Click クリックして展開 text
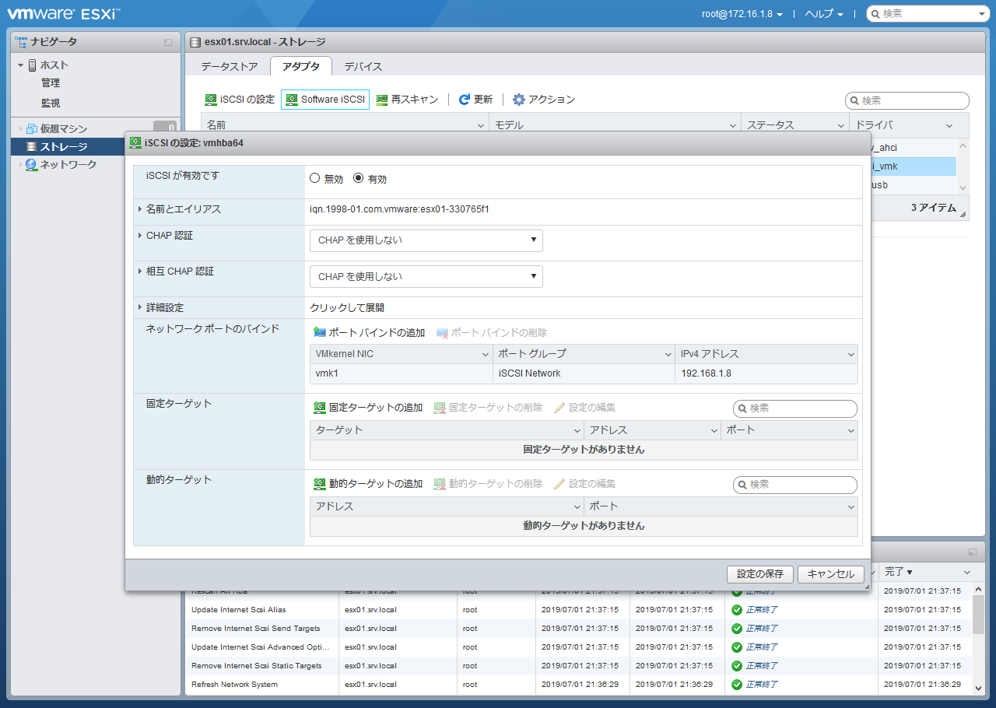The width and height of the screenshot is (996, 708). click(346, 308)
